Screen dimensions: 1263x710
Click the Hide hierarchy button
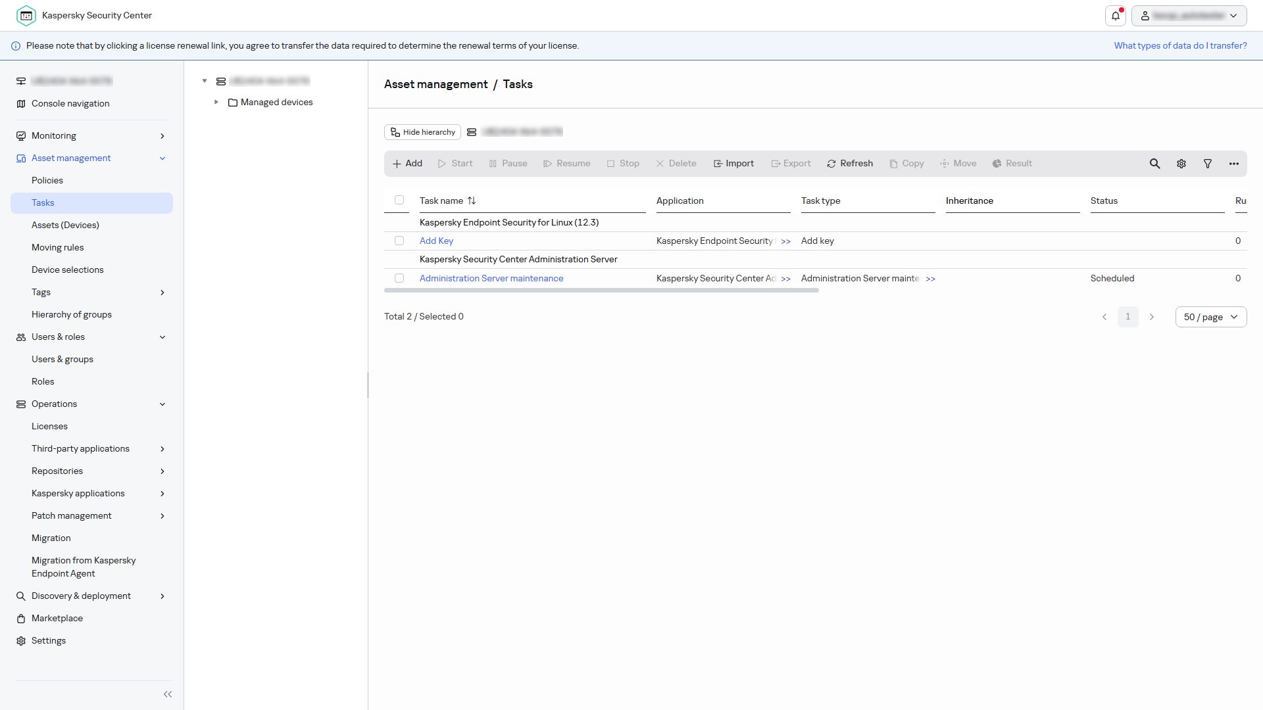click(422, 132)
